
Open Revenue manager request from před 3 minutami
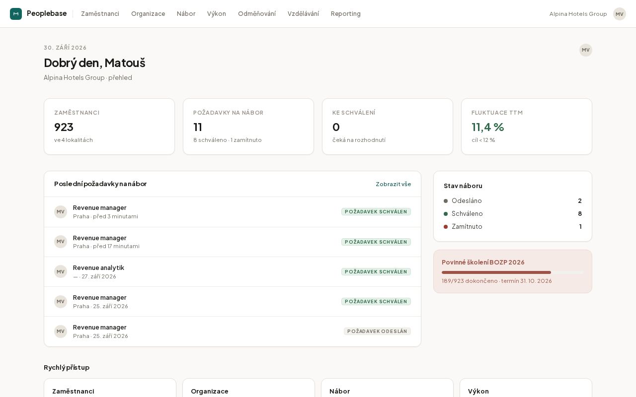pyautogui.click(x=233, y=212)
